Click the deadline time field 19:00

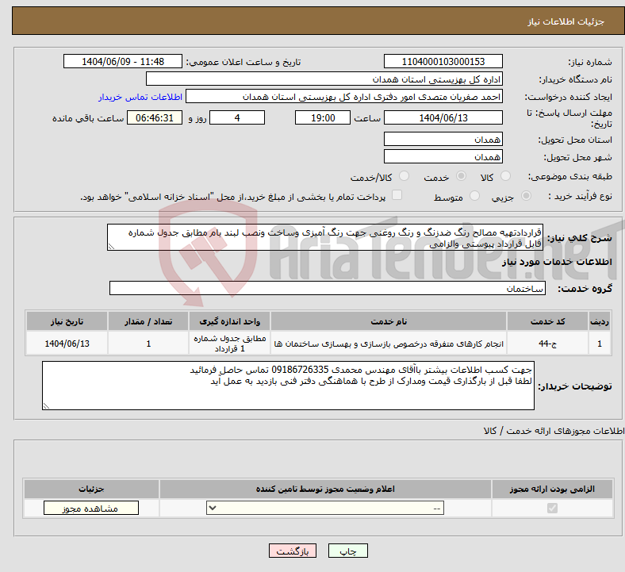[323, 118]
